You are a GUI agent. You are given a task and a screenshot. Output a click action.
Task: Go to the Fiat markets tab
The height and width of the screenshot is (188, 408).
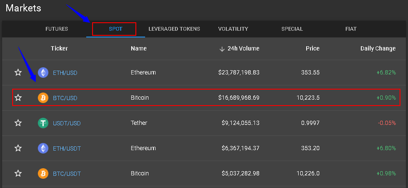pos(351,29)
